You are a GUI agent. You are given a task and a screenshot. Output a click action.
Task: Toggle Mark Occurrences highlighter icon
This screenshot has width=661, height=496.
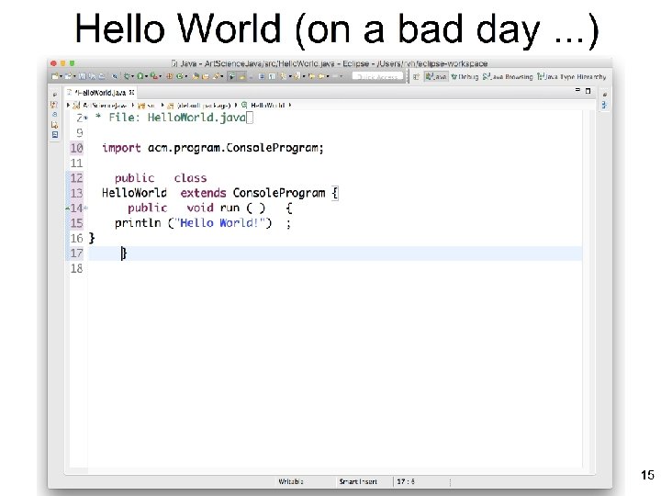(241, 76)
